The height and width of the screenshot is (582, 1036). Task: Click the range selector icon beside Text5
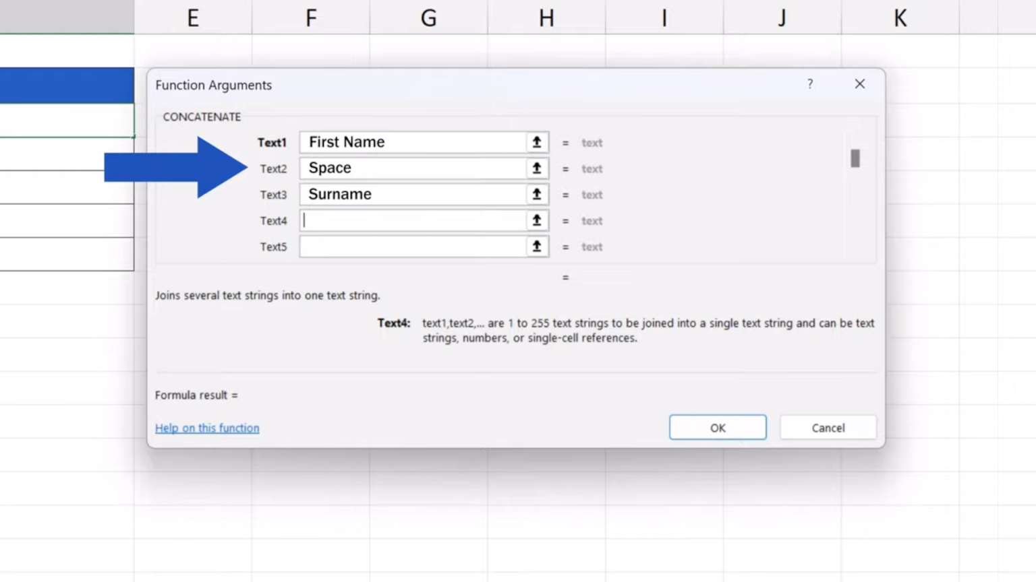tap(536, 247)
